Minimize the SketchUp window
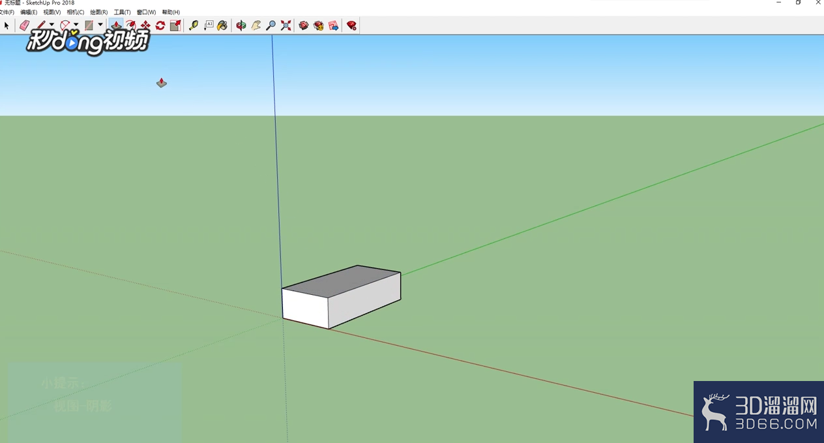The height and width of the screenshot is (443, 824). point(778,3)
